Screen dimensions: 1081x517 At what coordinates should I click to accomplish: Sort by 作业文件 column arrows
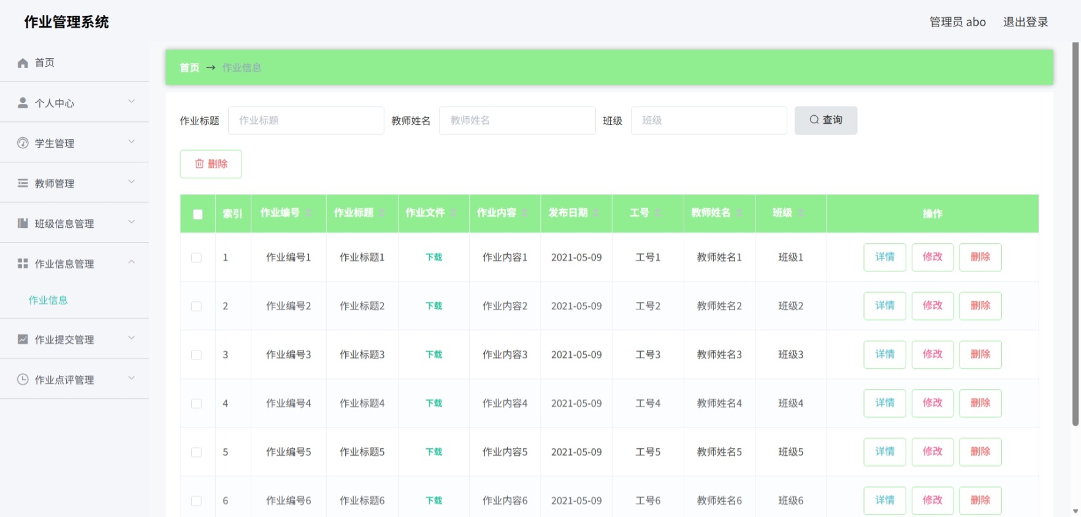pos(454,213)
